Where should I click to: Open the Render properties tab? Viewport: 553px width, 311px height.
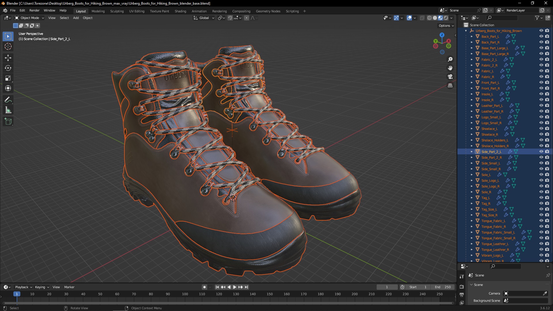[462, 287]
